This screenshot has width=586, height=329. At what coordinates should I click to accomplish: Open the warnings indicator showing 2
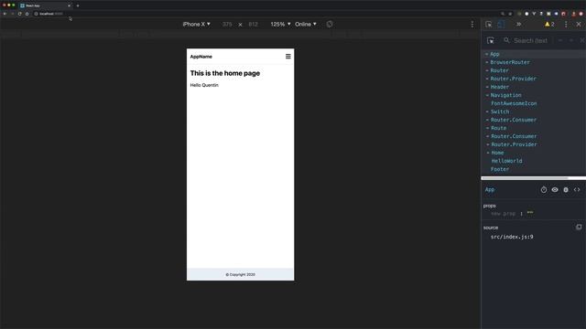549,25
